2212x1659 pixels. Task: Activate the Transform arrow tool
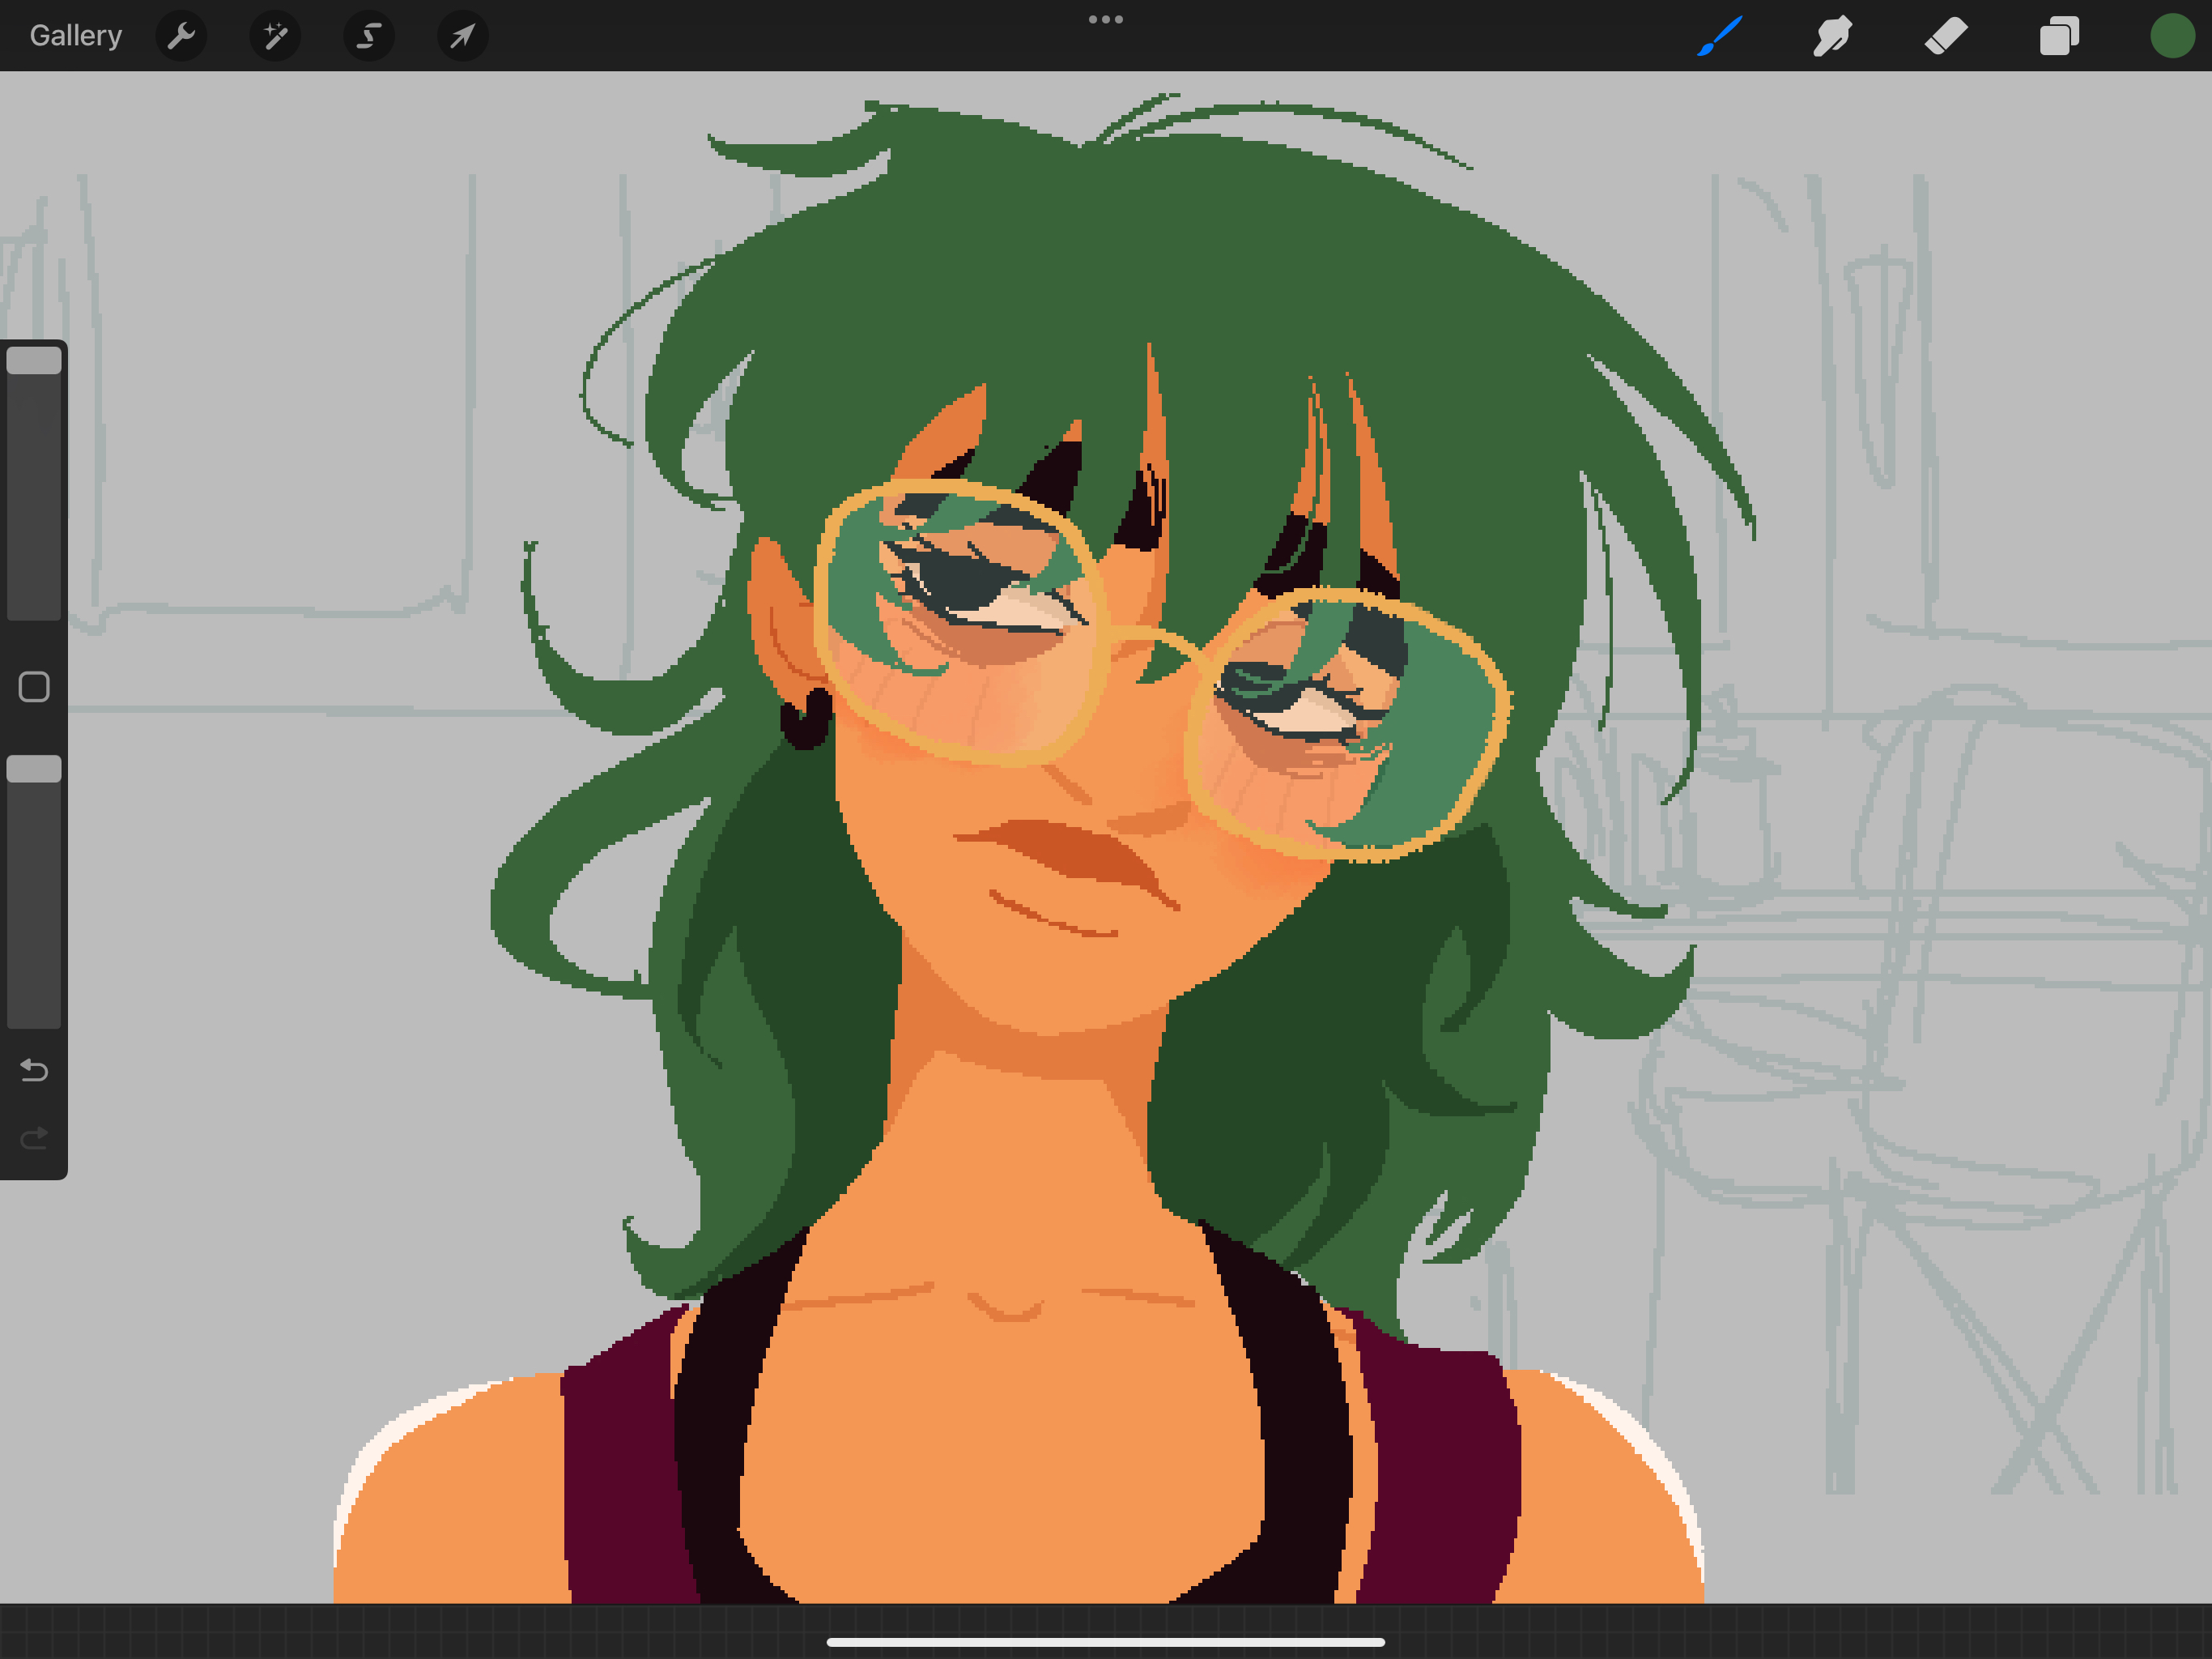point(462,37)
